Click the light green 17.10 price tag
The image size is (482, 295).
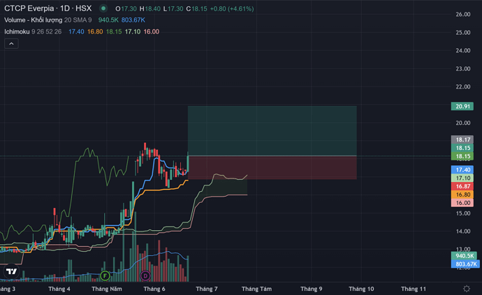point(462,178)
